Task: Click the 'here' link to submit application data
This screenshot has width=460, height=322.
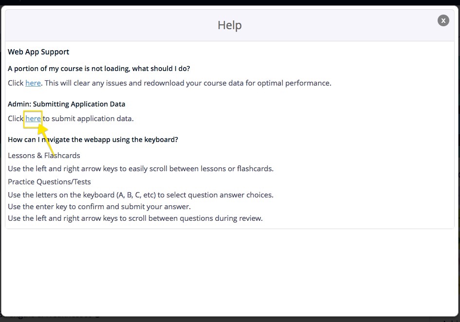Action: pyautogui.click(x=33, y=119)
